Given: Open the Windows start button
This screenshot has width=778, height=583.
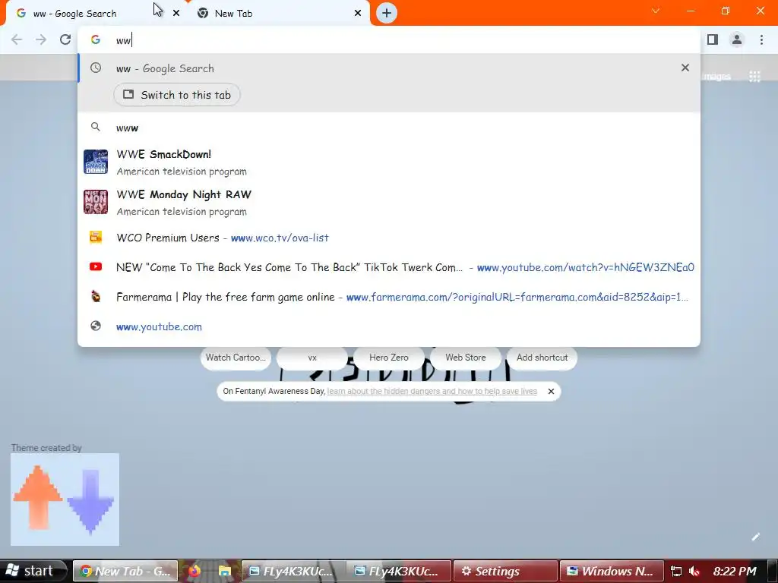Looking at the screenshot, I should click(33, 571).
